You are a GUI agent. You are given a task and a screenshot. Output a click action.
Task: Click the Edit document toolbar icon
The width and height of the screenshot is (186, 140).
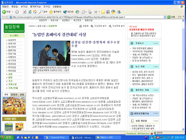click(x=96, y=12)
